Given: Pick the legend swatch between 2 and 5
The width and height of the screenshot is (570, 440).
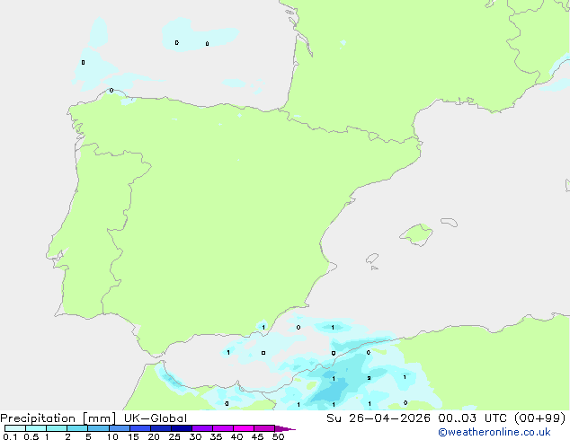Looking at the screenshot, I should point(77,428).
